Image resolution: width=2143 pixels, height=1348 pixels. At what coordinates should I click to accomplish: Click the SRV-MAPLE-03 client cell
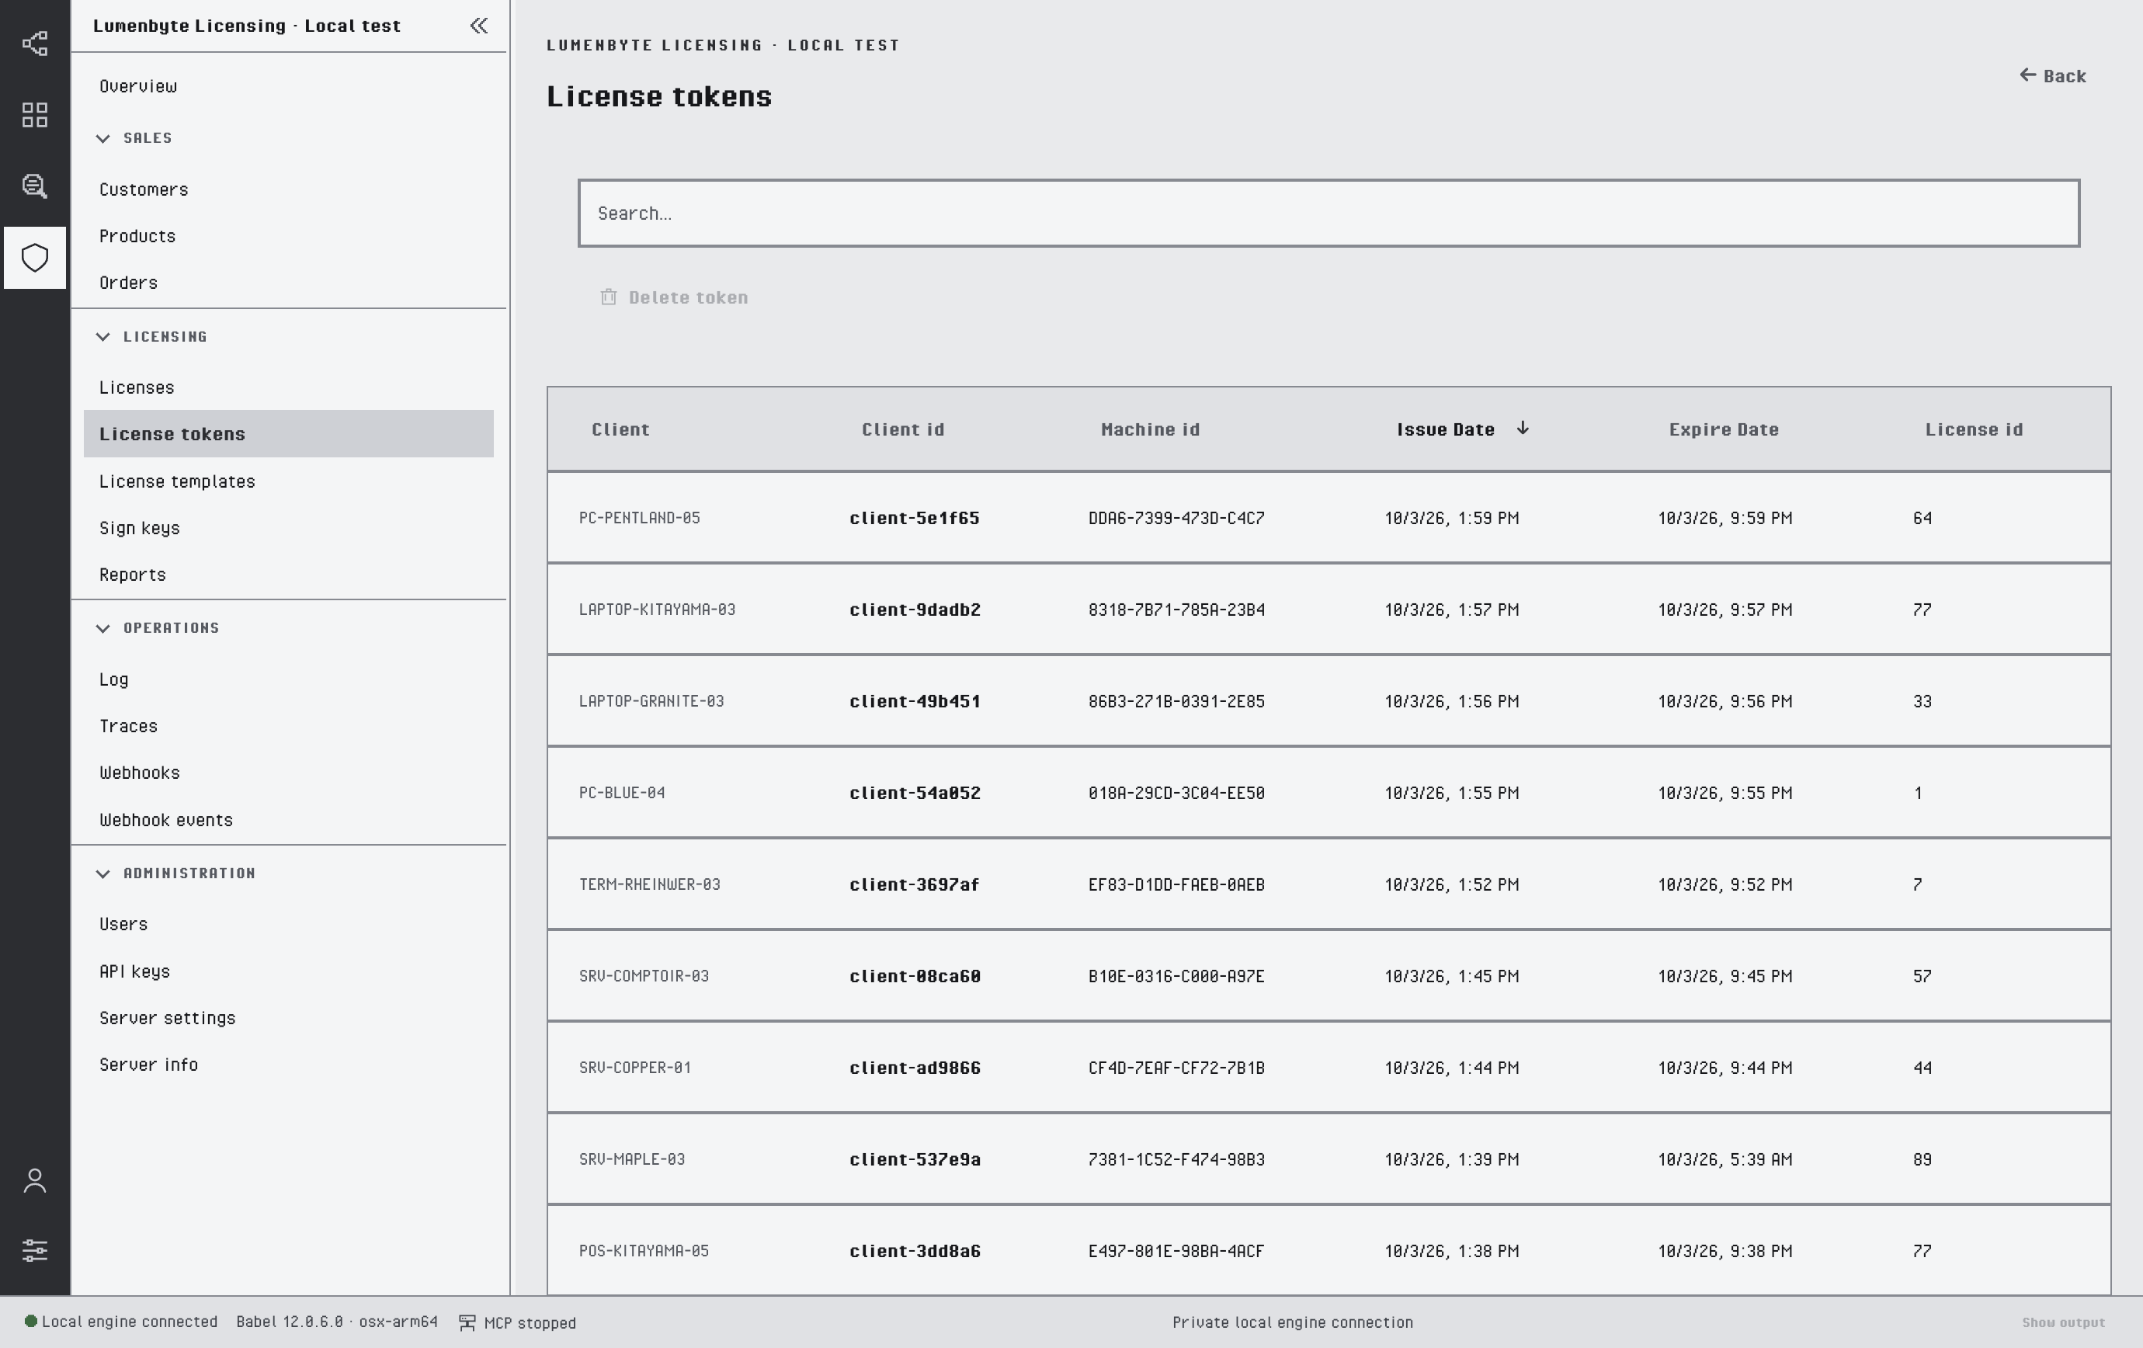click(x=632, y=1159)
